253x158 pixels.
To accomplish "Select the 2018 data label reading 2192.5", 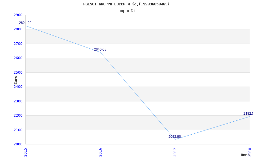I will click(248, 113).
